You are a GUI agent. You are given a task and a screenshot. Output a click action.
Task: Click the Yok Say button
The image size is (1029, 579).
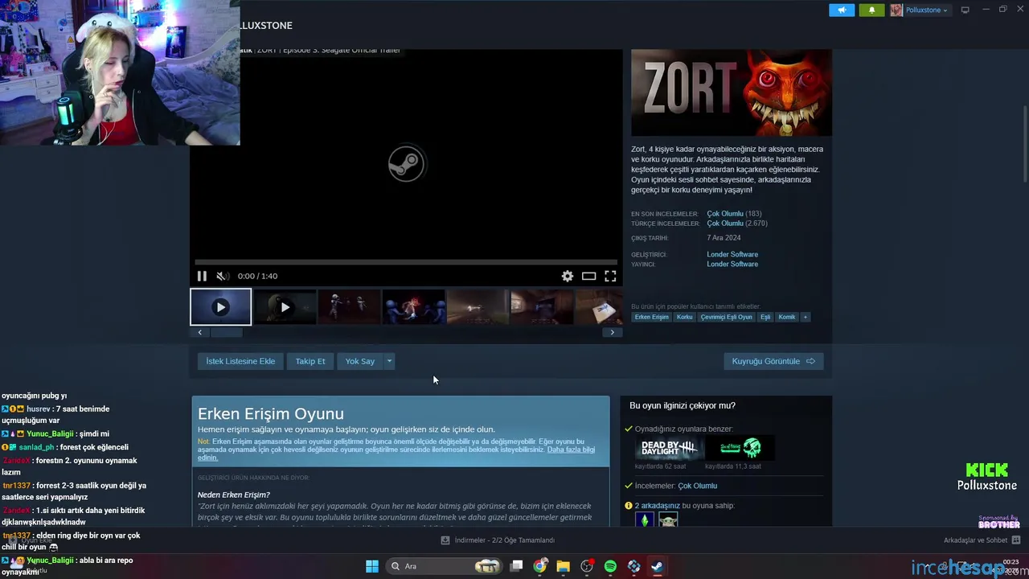pyautogui.click(x=360, y=361)
